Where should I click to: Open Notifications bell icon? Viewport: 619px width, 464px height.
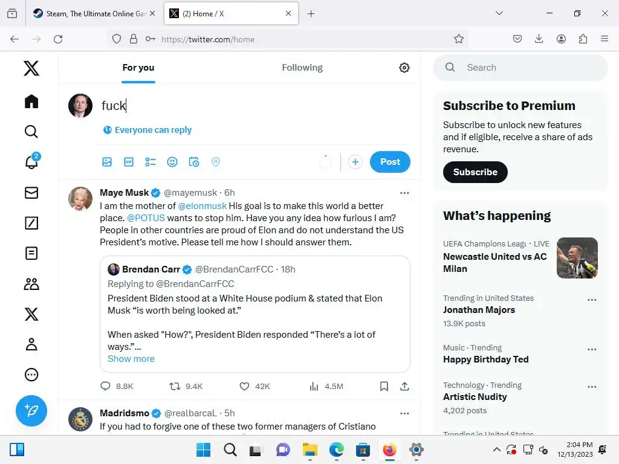tap(31, 161)
